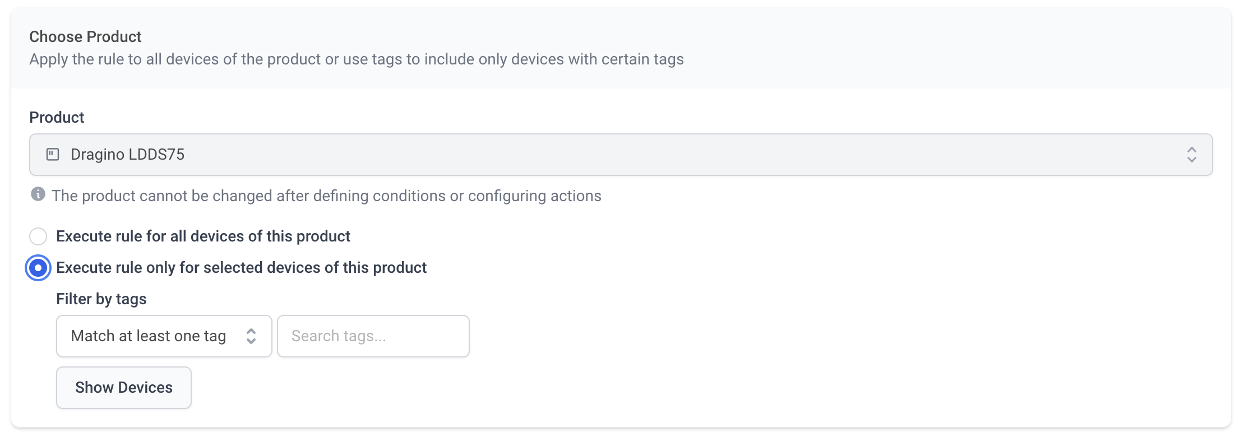This screenshot has width=1239, height=437.
Task: Click the Product field label
Action: click(57, 118)
